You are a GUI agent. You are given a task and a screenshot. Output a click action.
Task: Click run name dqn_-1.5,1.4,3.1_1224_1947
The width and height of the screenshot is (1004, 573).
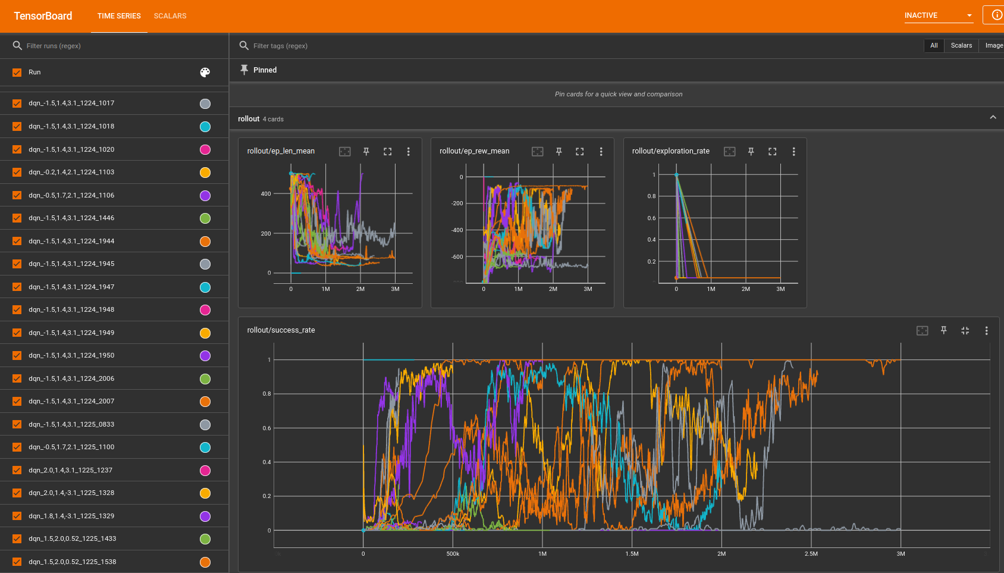tap(71, 287)
